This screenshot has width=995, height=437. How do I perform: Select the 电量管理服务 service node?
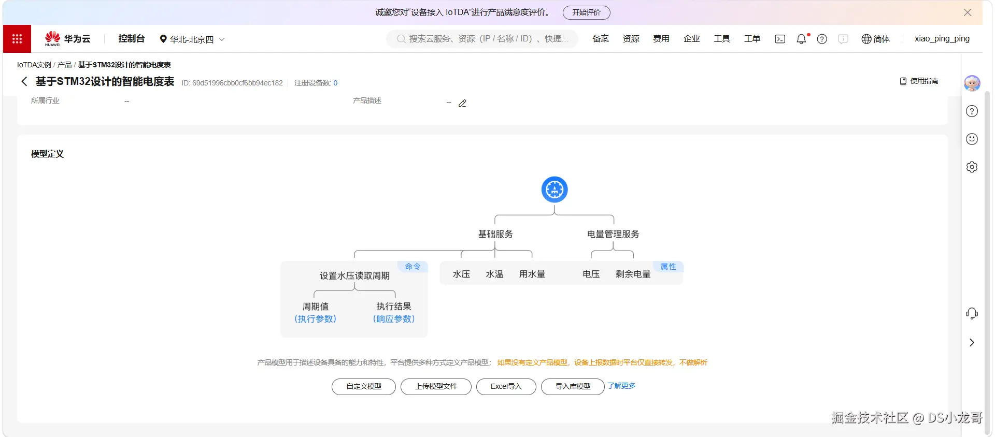[613, 234]
